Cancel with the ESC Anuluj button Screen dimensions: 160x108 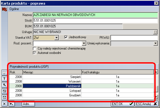[146, 104]
